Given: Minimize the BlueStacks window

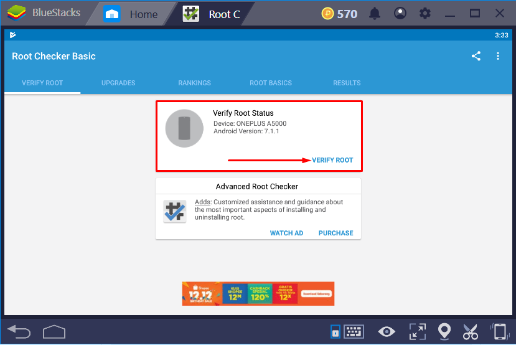Looking at the screenshot, I should (x=450, y=15).
